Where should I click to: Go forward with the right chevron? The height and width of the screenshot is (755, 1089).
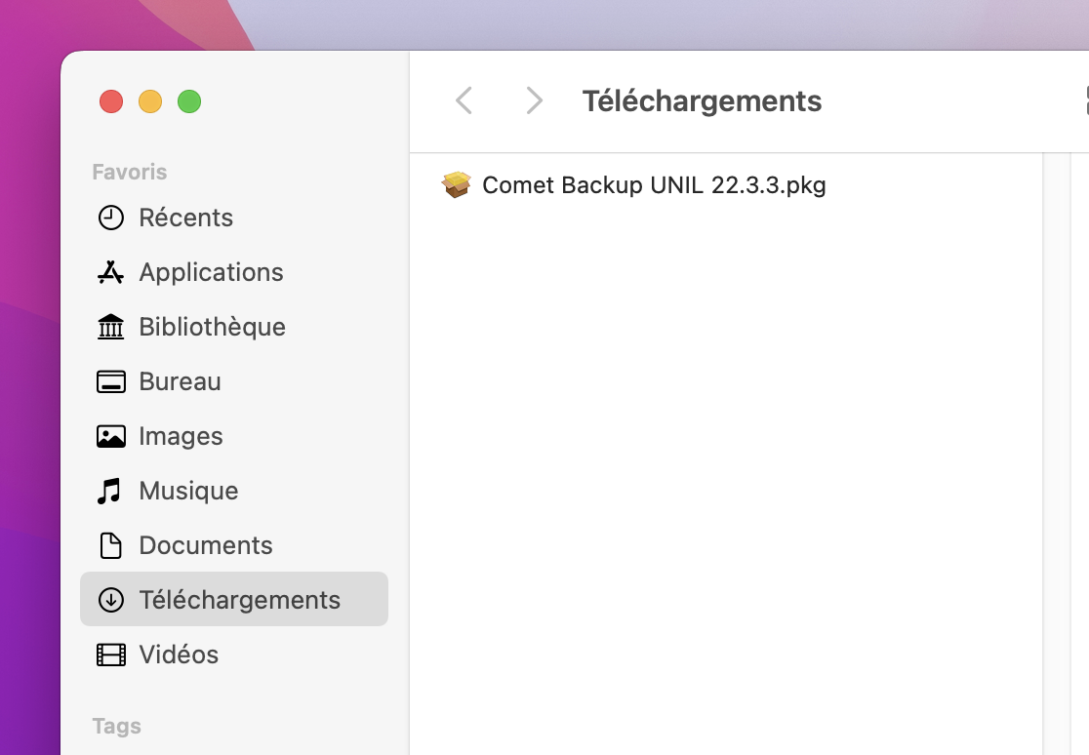click(534, 100)
